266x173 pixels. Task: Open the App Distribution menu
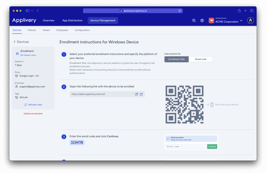click(72, 20)
